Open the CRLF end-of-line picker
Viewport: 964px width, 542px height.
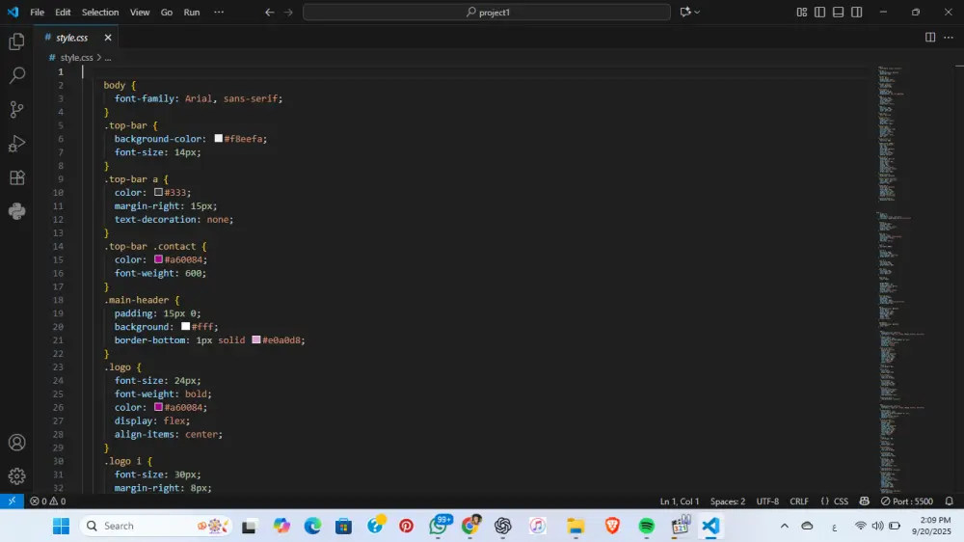coord(799,501)
